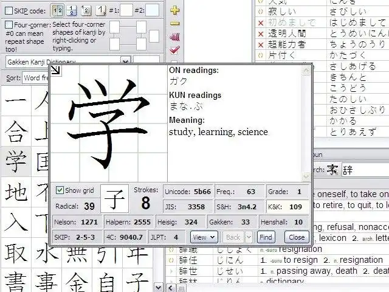389x292 pixels.
Task: Click the dictionary list scroll left arrow
Action: click(x=170, y=288)
